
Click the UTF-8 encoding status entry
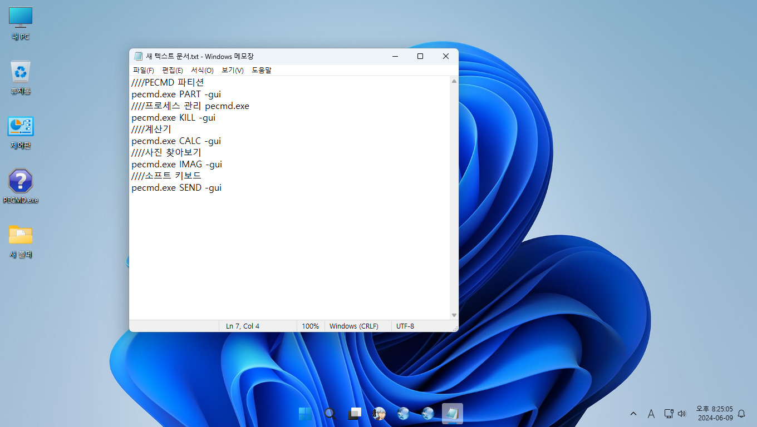point(405,326)
